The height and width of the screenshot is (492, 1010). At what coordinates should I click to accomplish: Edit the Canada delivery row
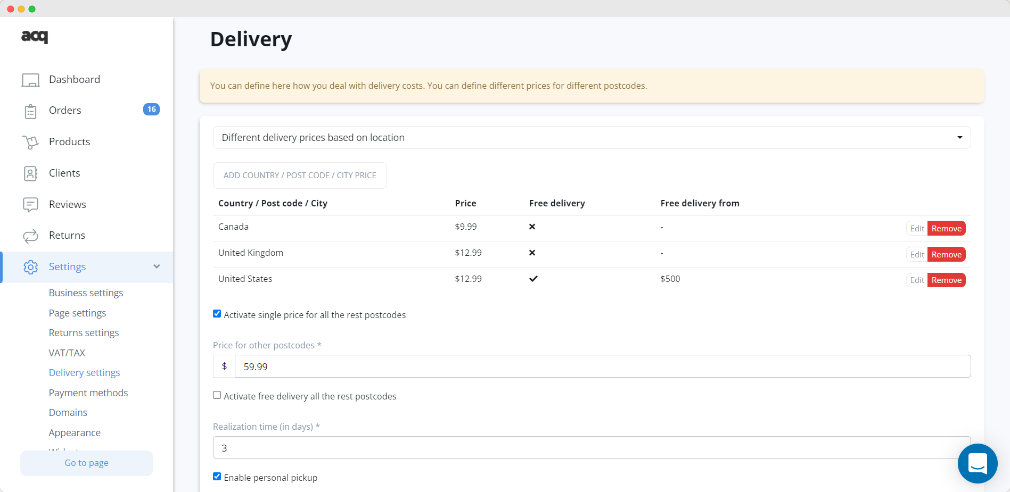point(917,228)
